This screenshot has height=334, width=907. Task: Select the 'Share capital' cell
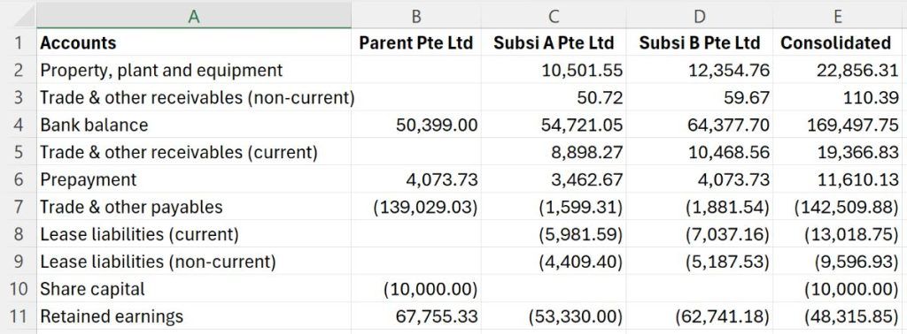[x=194, y=288]
